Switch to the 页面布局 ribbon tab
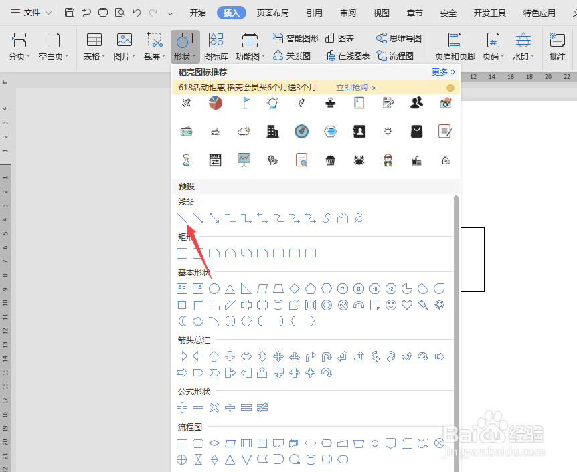This screenshot has width=577, height=472. pos(272,12)
